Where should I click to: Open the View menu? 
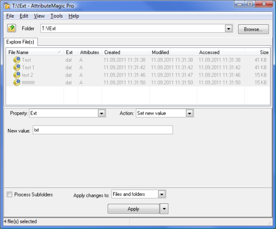[39, 16]
